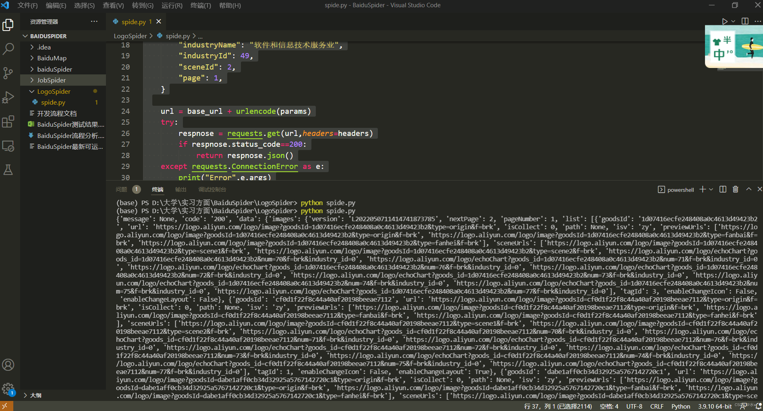The image size is (763, 411).
Task: Open the 终端(T) menu
Action: (x=201, y=5)
